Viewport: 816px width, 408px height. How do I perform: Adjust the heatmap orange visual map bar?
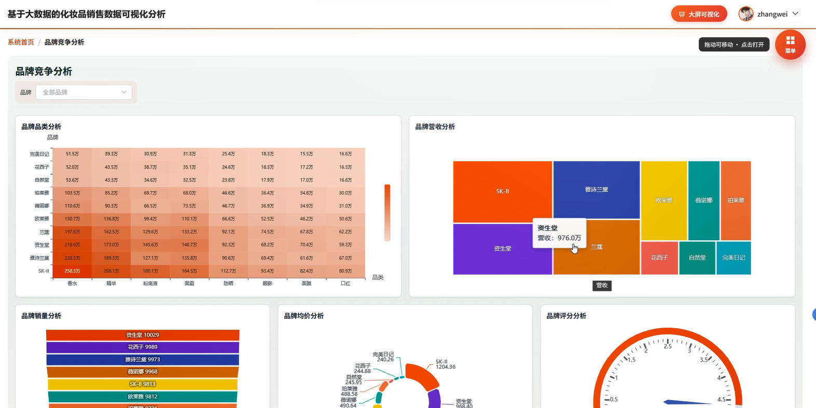point(387,213)
